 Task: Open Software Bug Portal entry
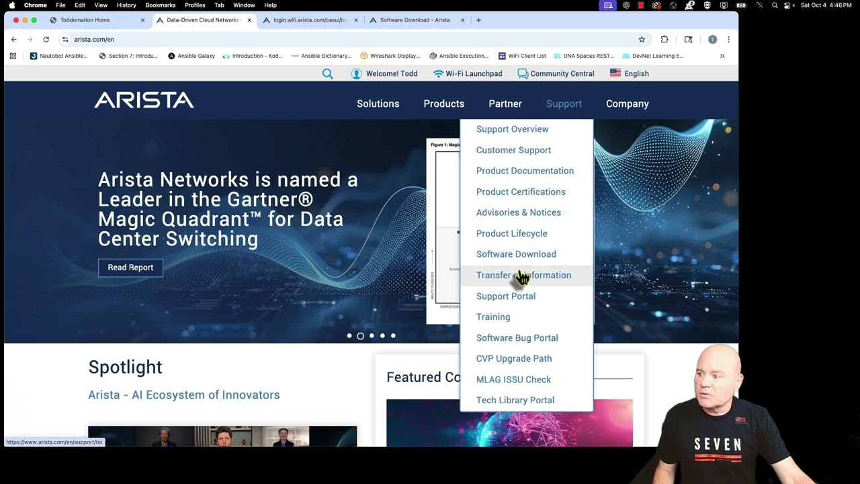click(x=517, y=337)
